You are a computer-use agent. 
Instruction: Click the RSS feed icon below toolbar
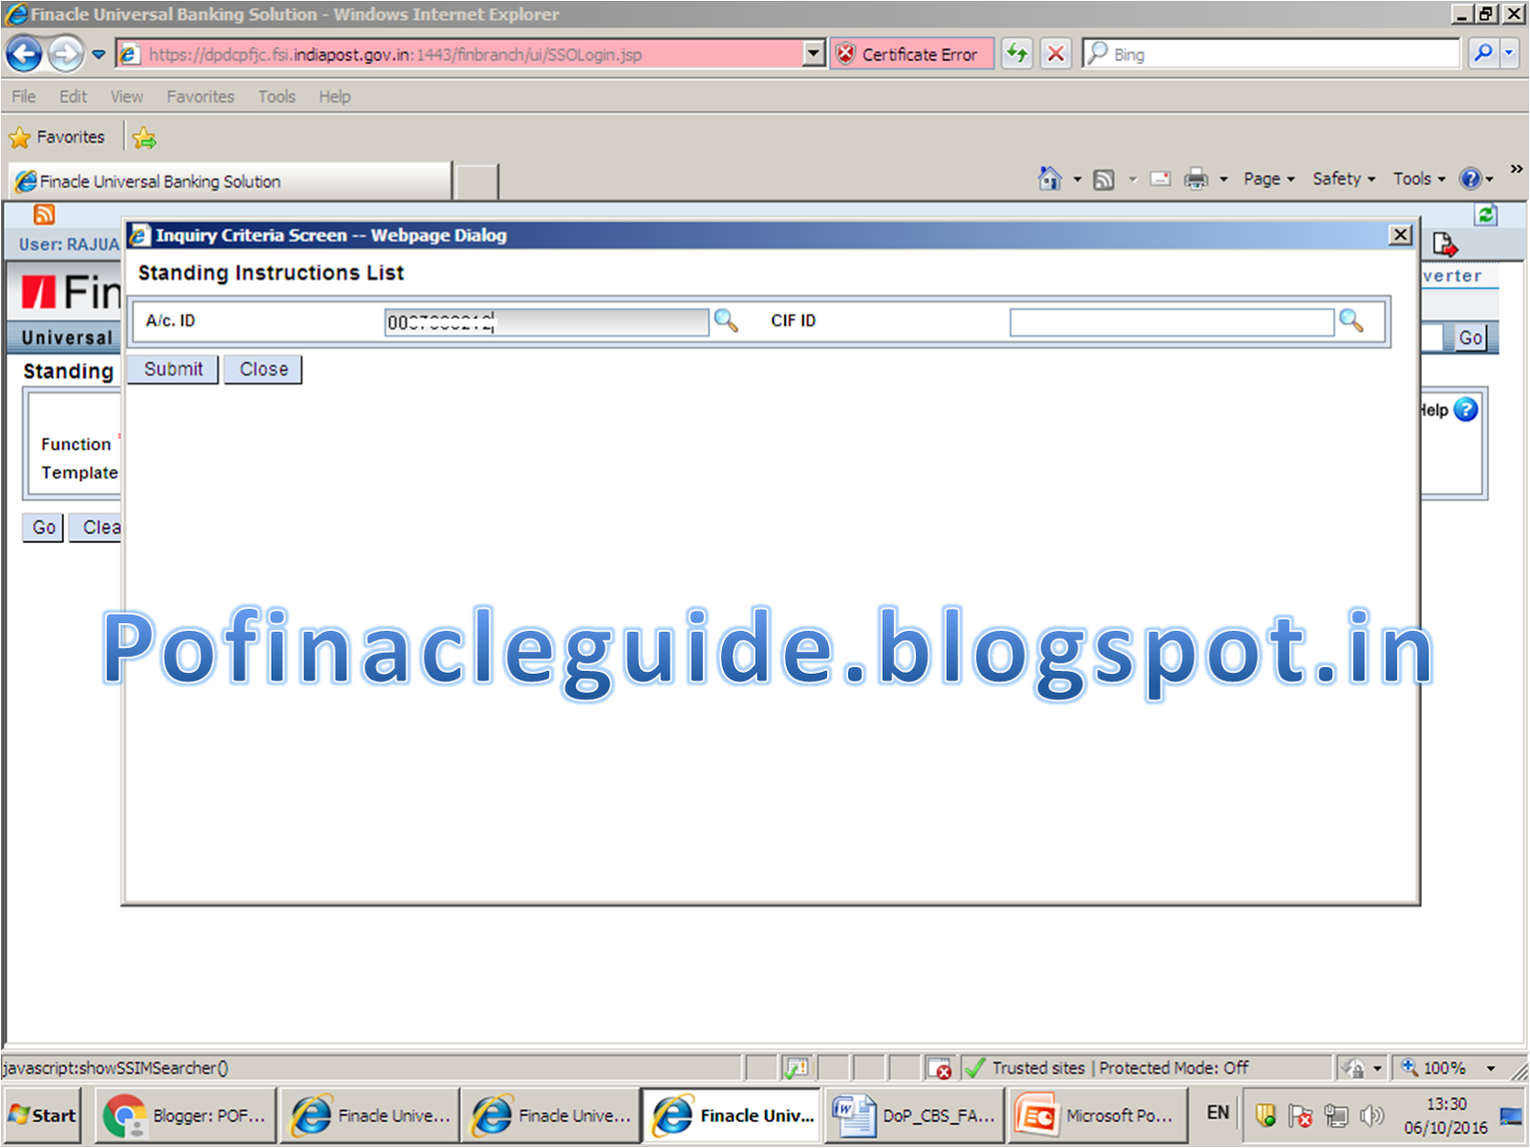pos(44,213)
